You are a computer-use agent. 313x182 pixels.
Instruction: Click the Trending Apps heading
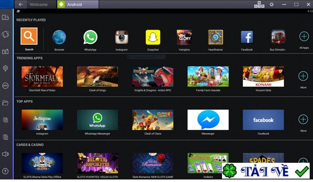pos(29,58)
